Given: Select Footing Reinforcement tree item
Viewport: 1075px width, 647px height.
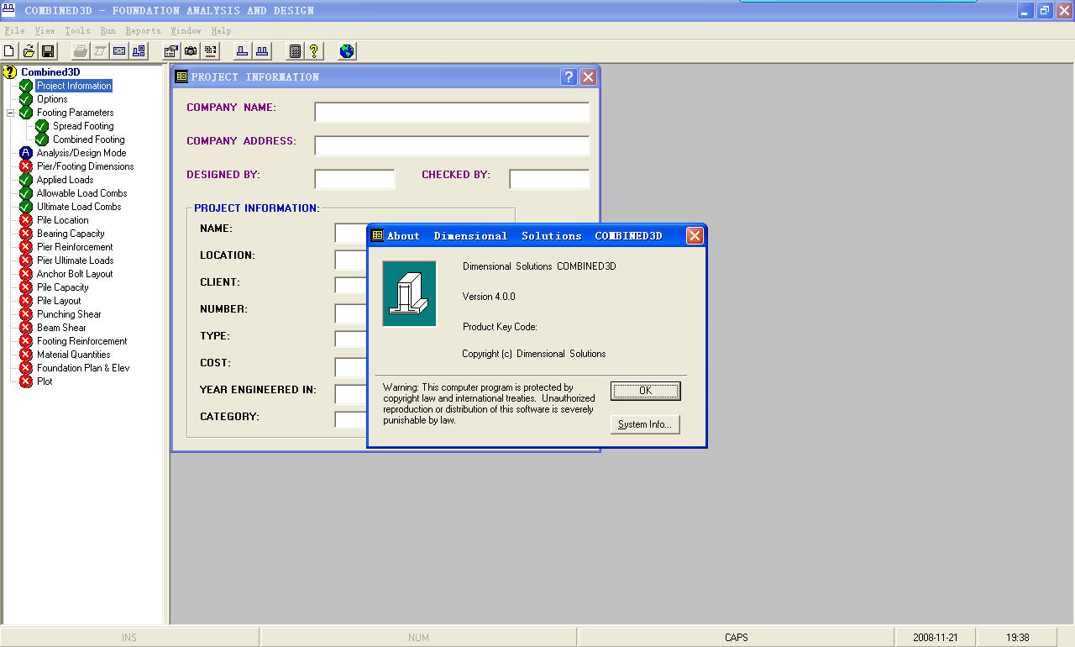Looking at the screenshot, I should click(x=82, y=341).
